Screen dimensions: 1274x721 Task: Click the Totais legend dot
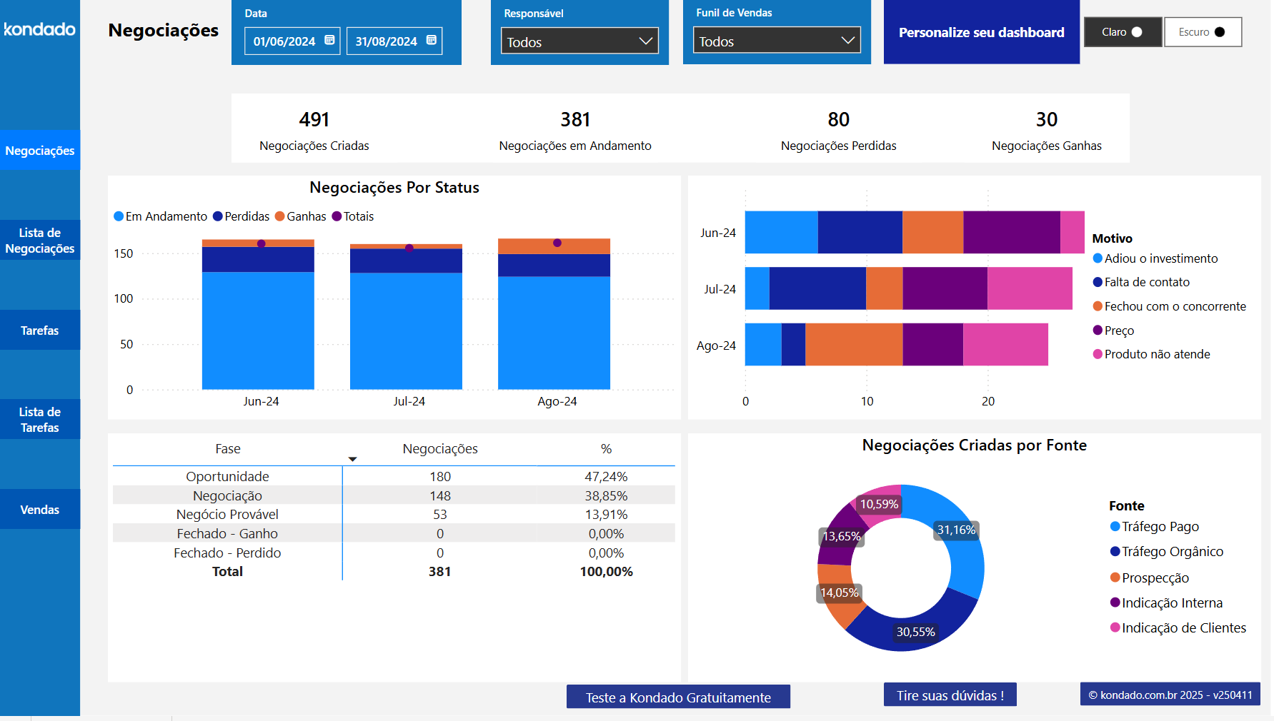tap(337, 216)
